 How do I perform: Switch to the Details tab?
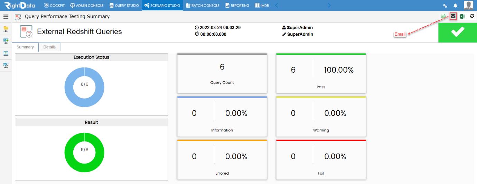point(49,47)
